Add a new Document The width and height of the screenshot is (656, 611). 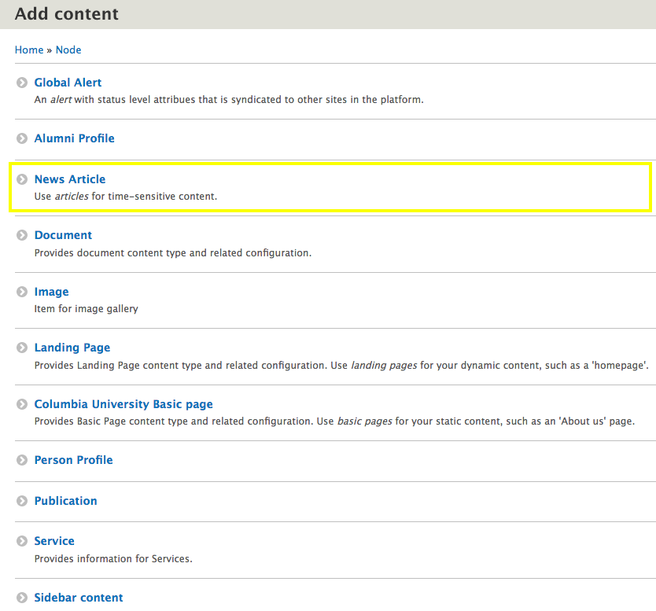pyautogui.click(x=63, y=235)
